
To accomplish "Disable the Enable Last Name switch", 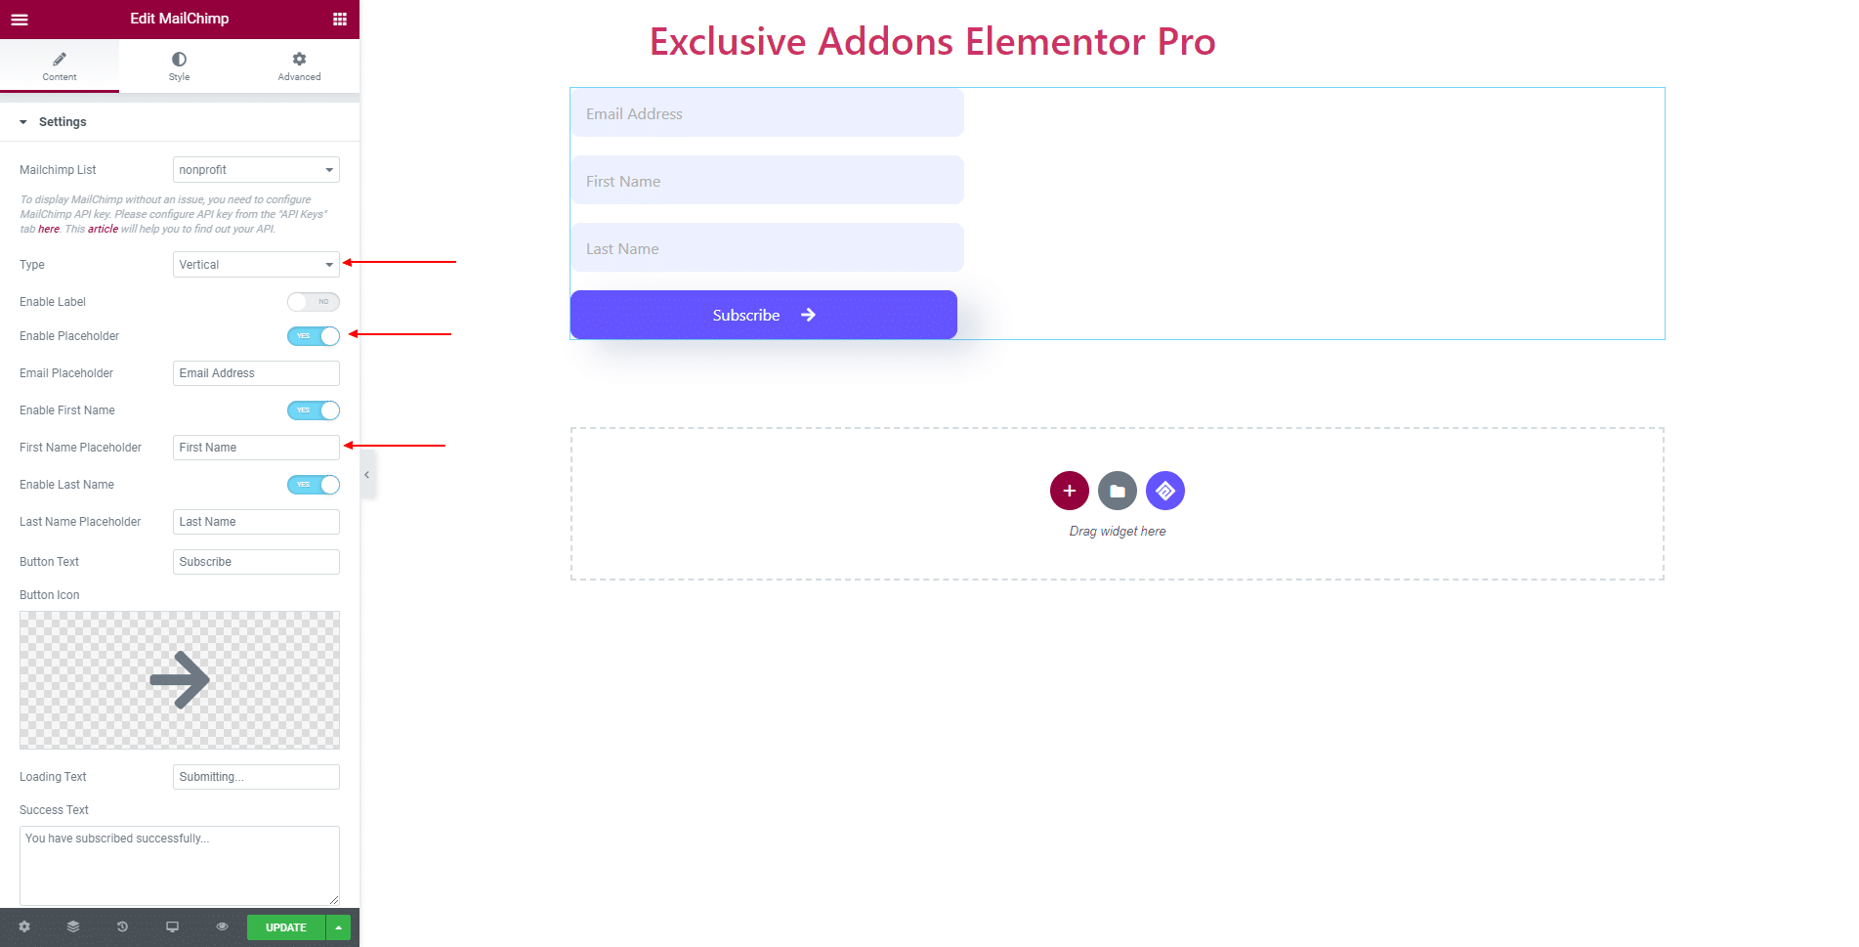I will (x=314, y=485).
